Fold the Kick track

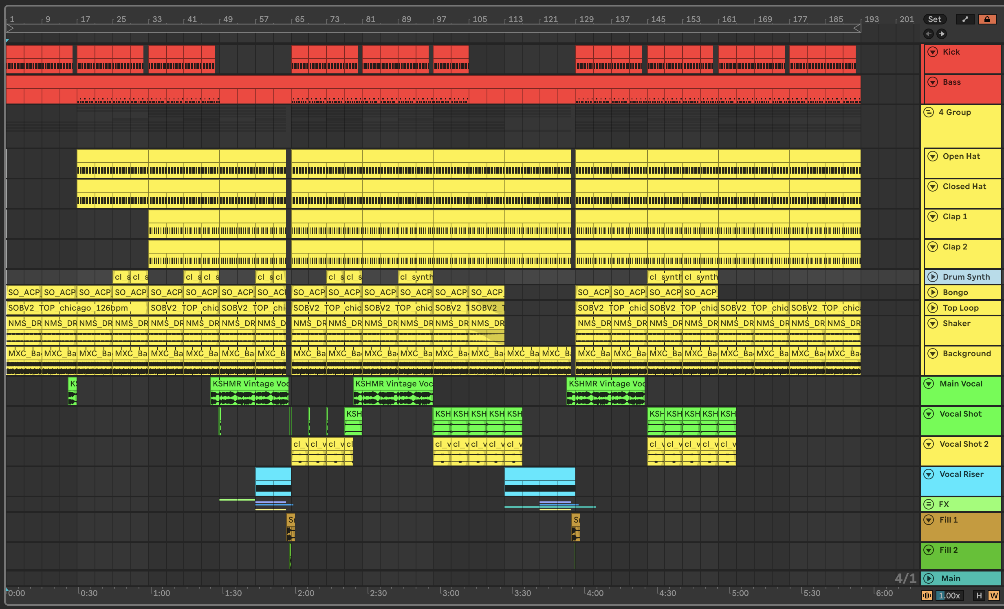933,52
